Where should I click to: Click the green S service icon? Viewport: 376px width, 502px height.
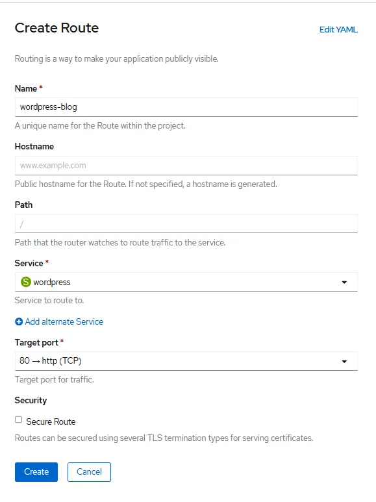pyautogui.click(x=25, y=282)
